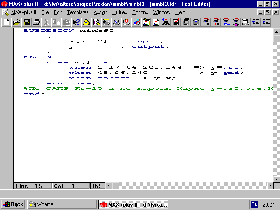Open the File menu

coord(45,12)
